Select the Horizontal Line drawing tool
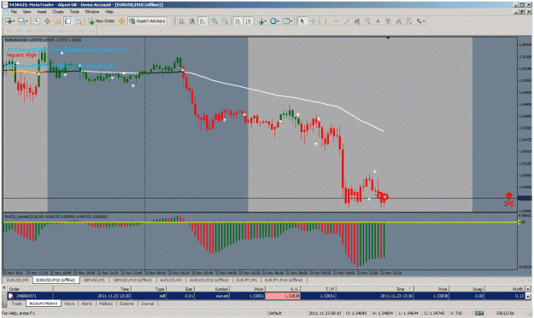This screenshot has width=534, height=318. pyautogui.click(x=336, y=21)
